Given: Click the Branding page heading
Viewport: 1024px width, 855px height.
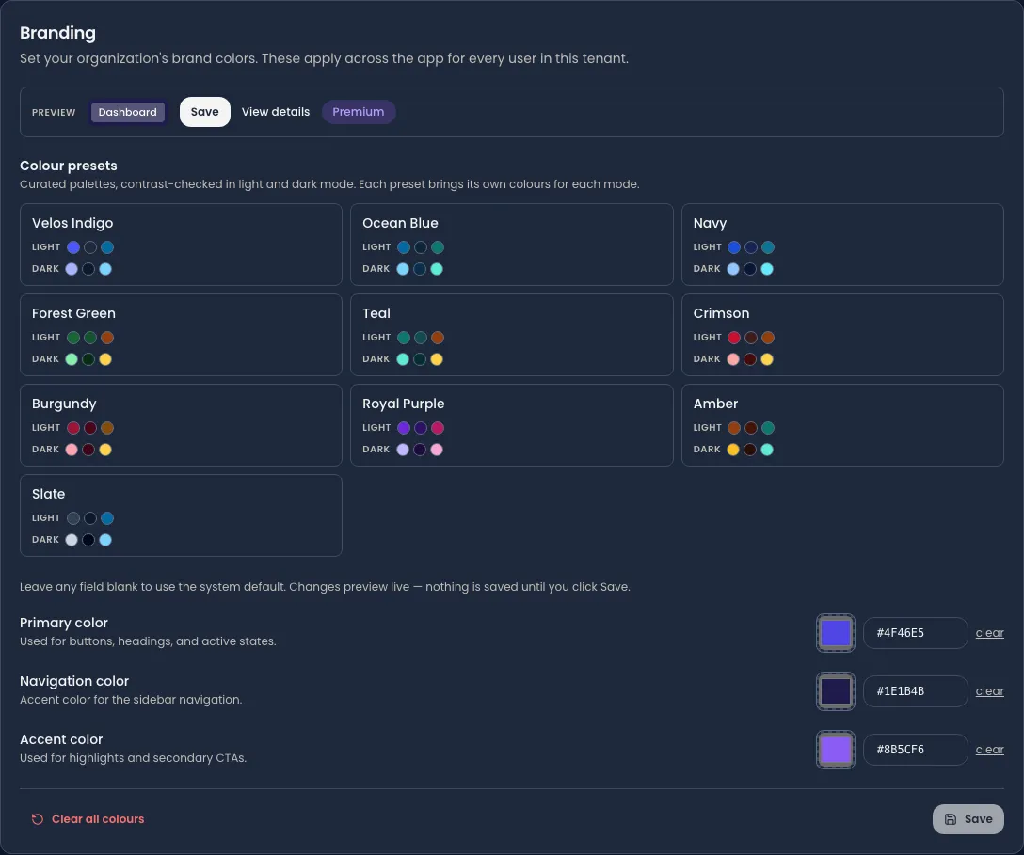Looking at the screenshot, I should click(57, 33).
